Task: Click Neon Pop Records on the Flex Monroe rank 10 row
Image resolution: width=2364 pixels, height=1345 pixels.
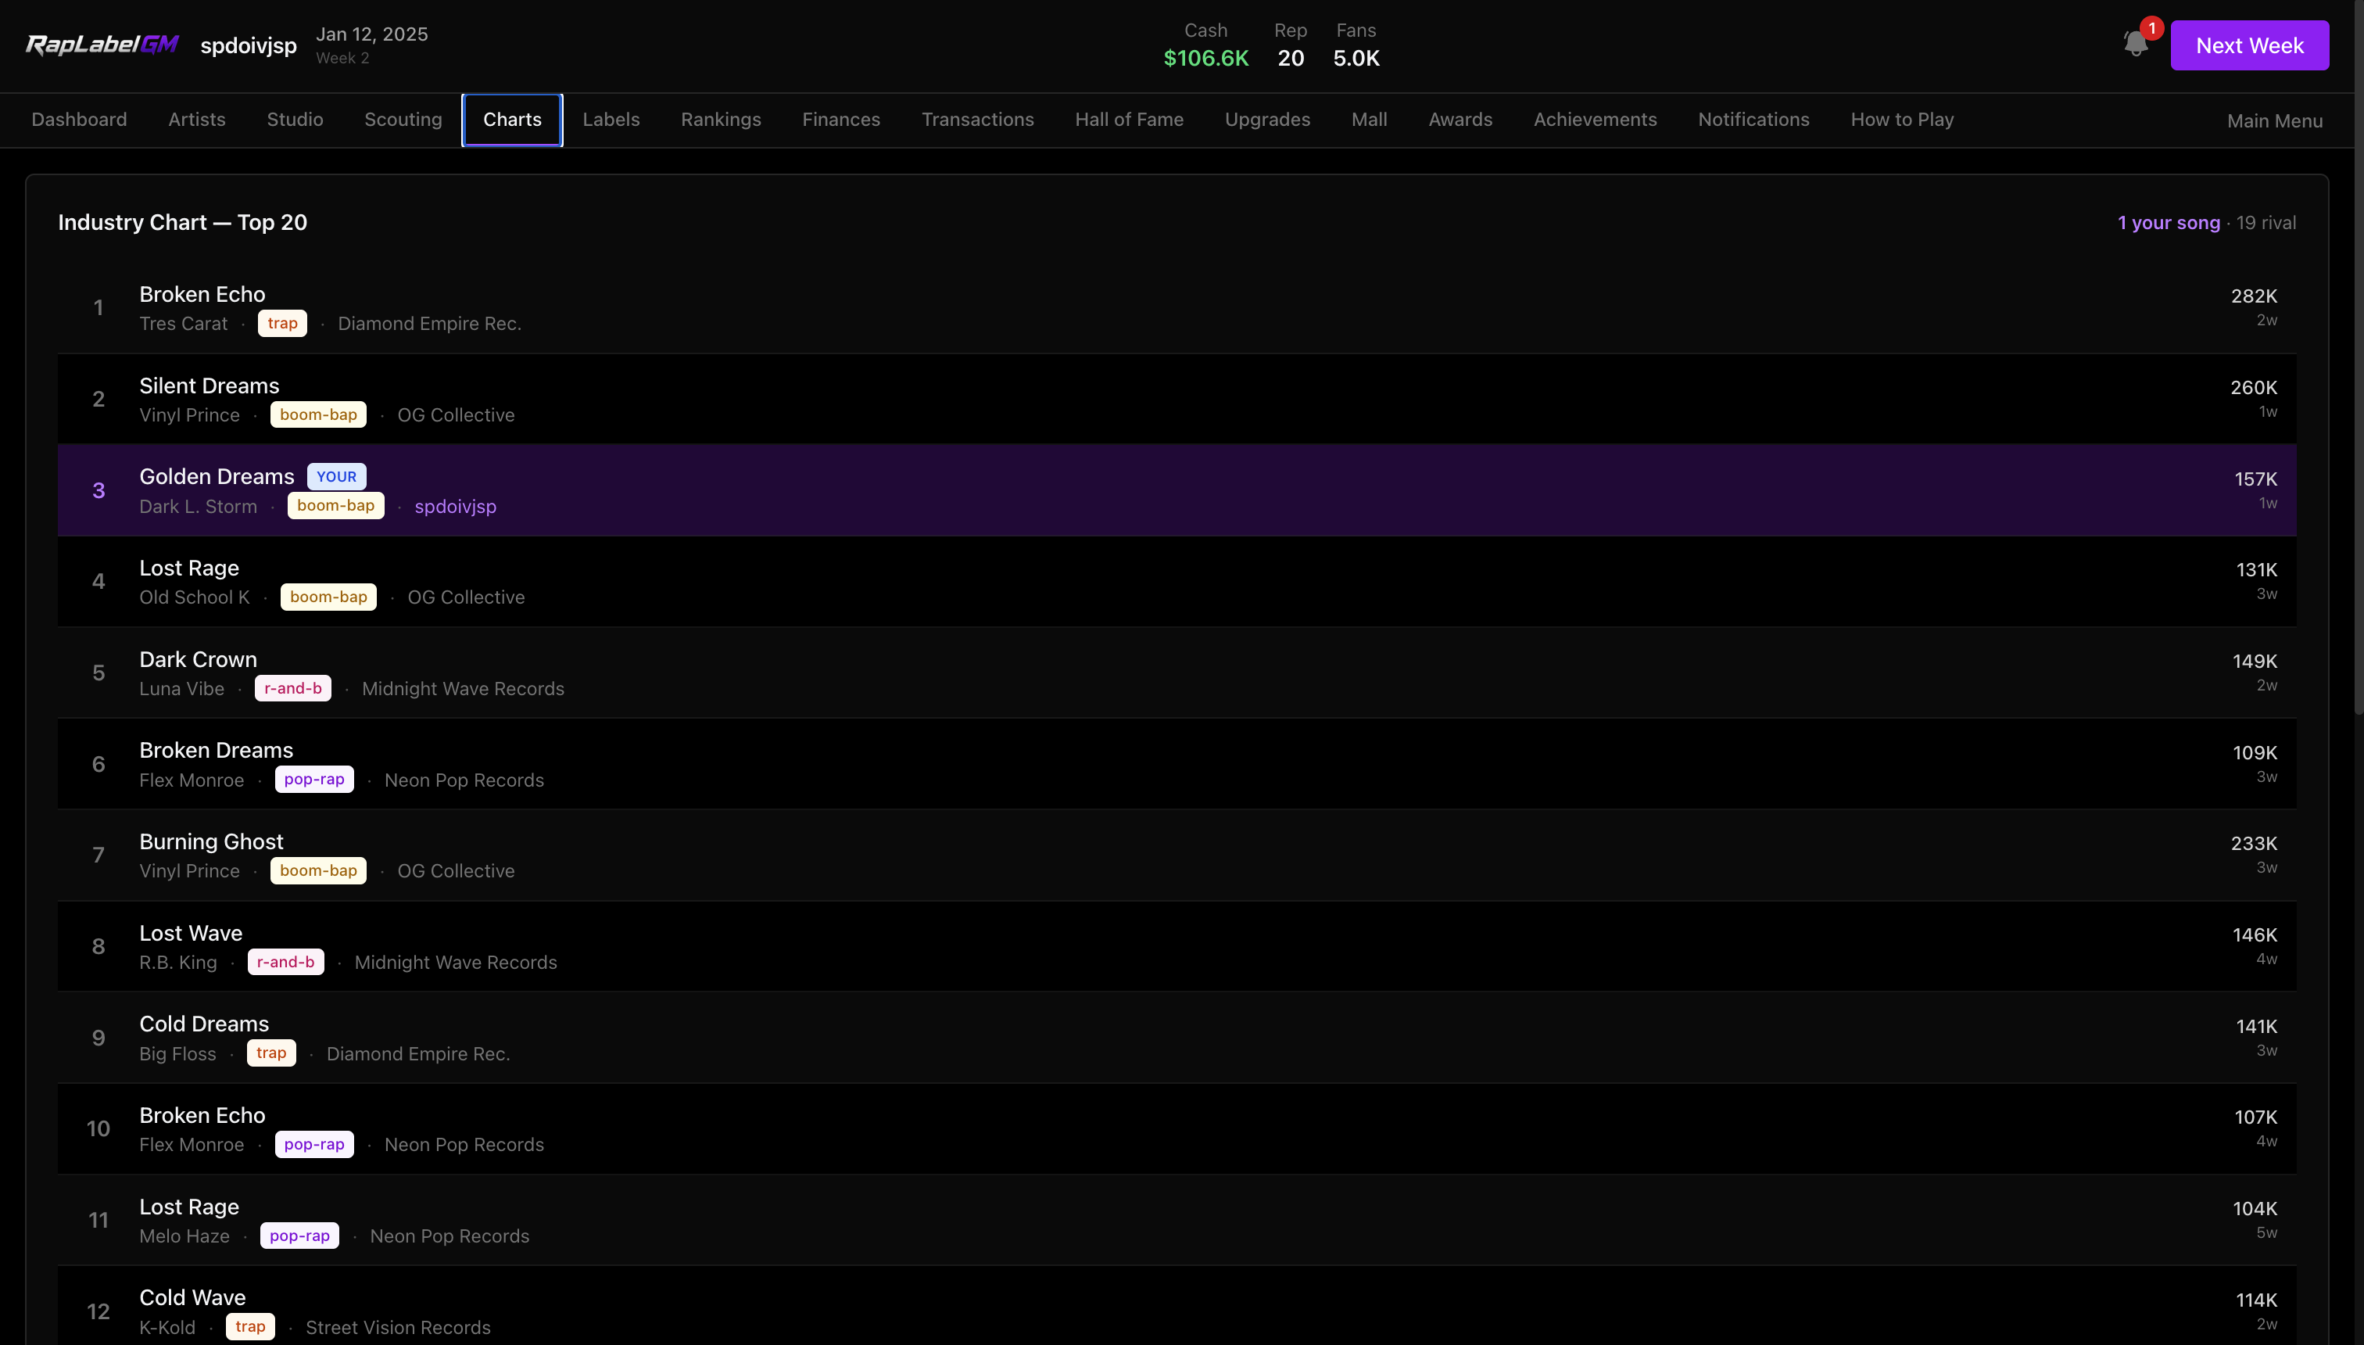Action: (x=464, y=1145)
